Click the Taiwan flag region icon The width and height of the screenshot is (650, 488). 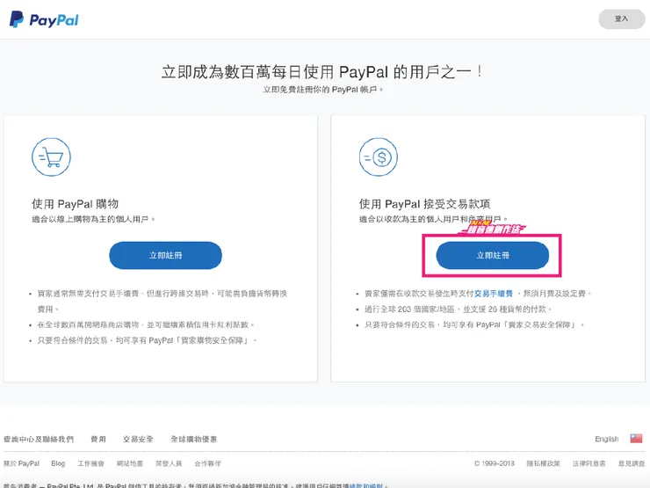[x=636, y=439]
